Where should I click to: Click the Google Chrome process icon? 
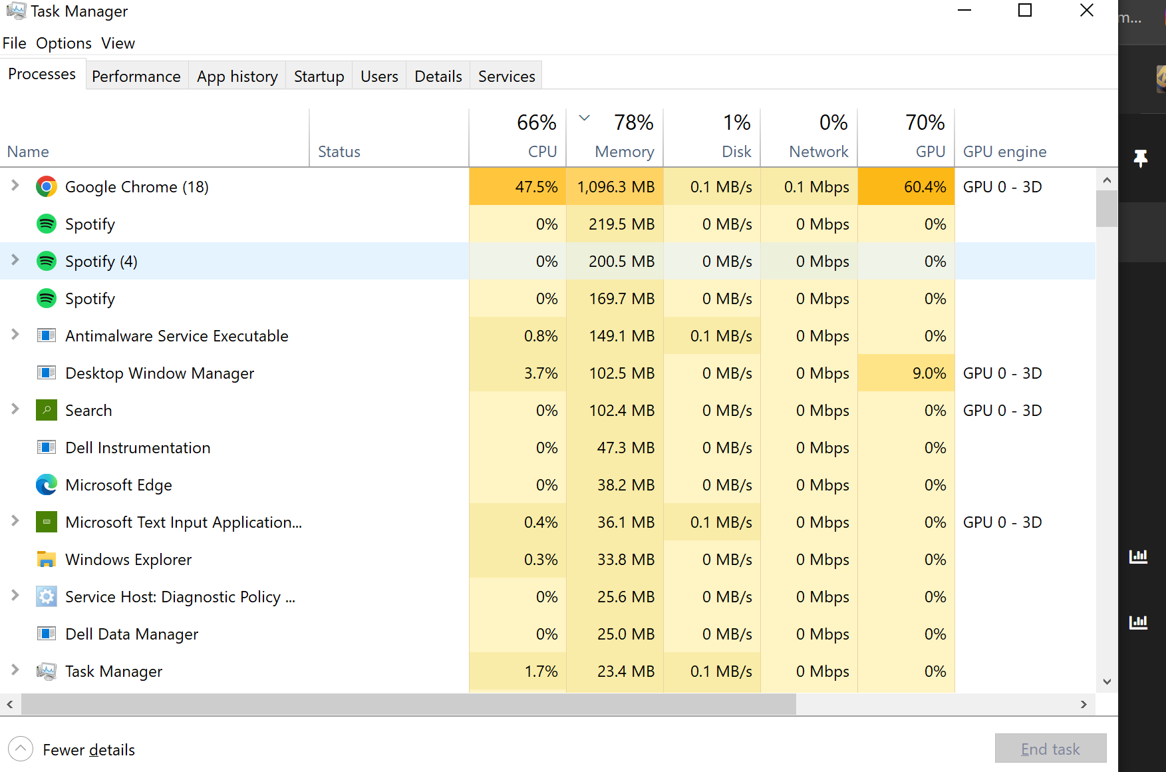tap(46, 187)
